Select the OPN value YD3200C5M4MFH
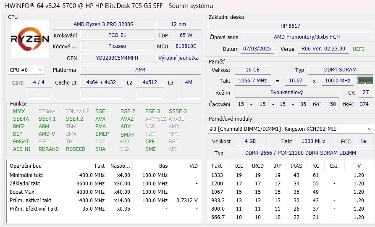The height and width of the screenshot is (227, 375). [x=117, y=58]
